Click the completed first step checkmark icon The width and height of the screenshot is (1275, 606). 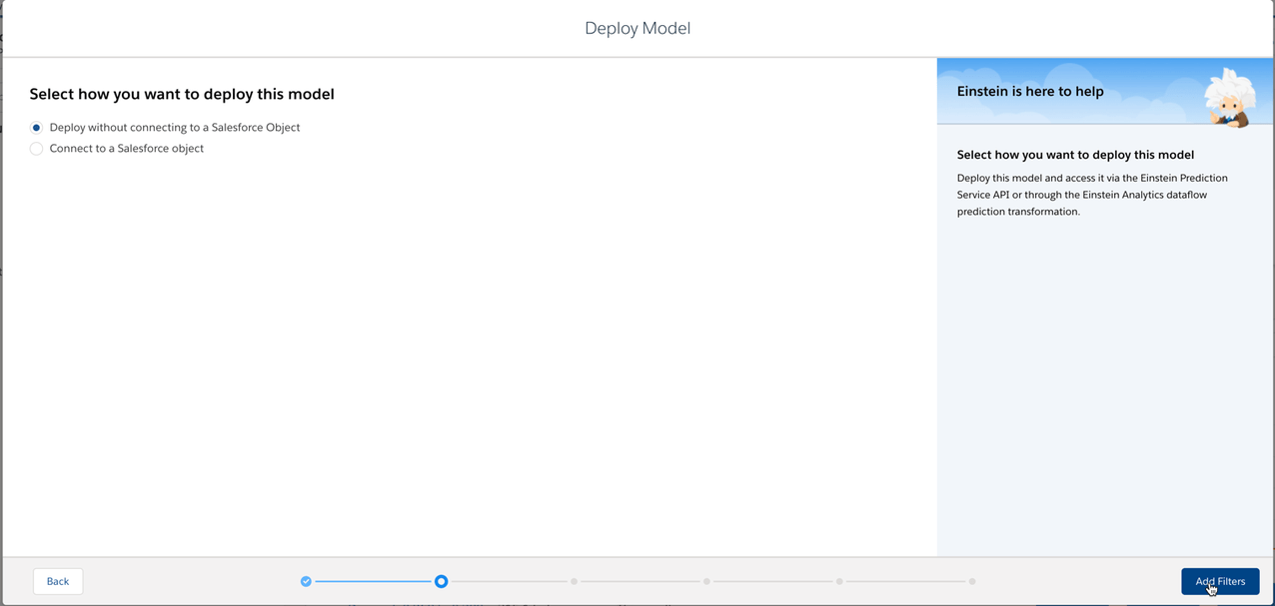306,581
